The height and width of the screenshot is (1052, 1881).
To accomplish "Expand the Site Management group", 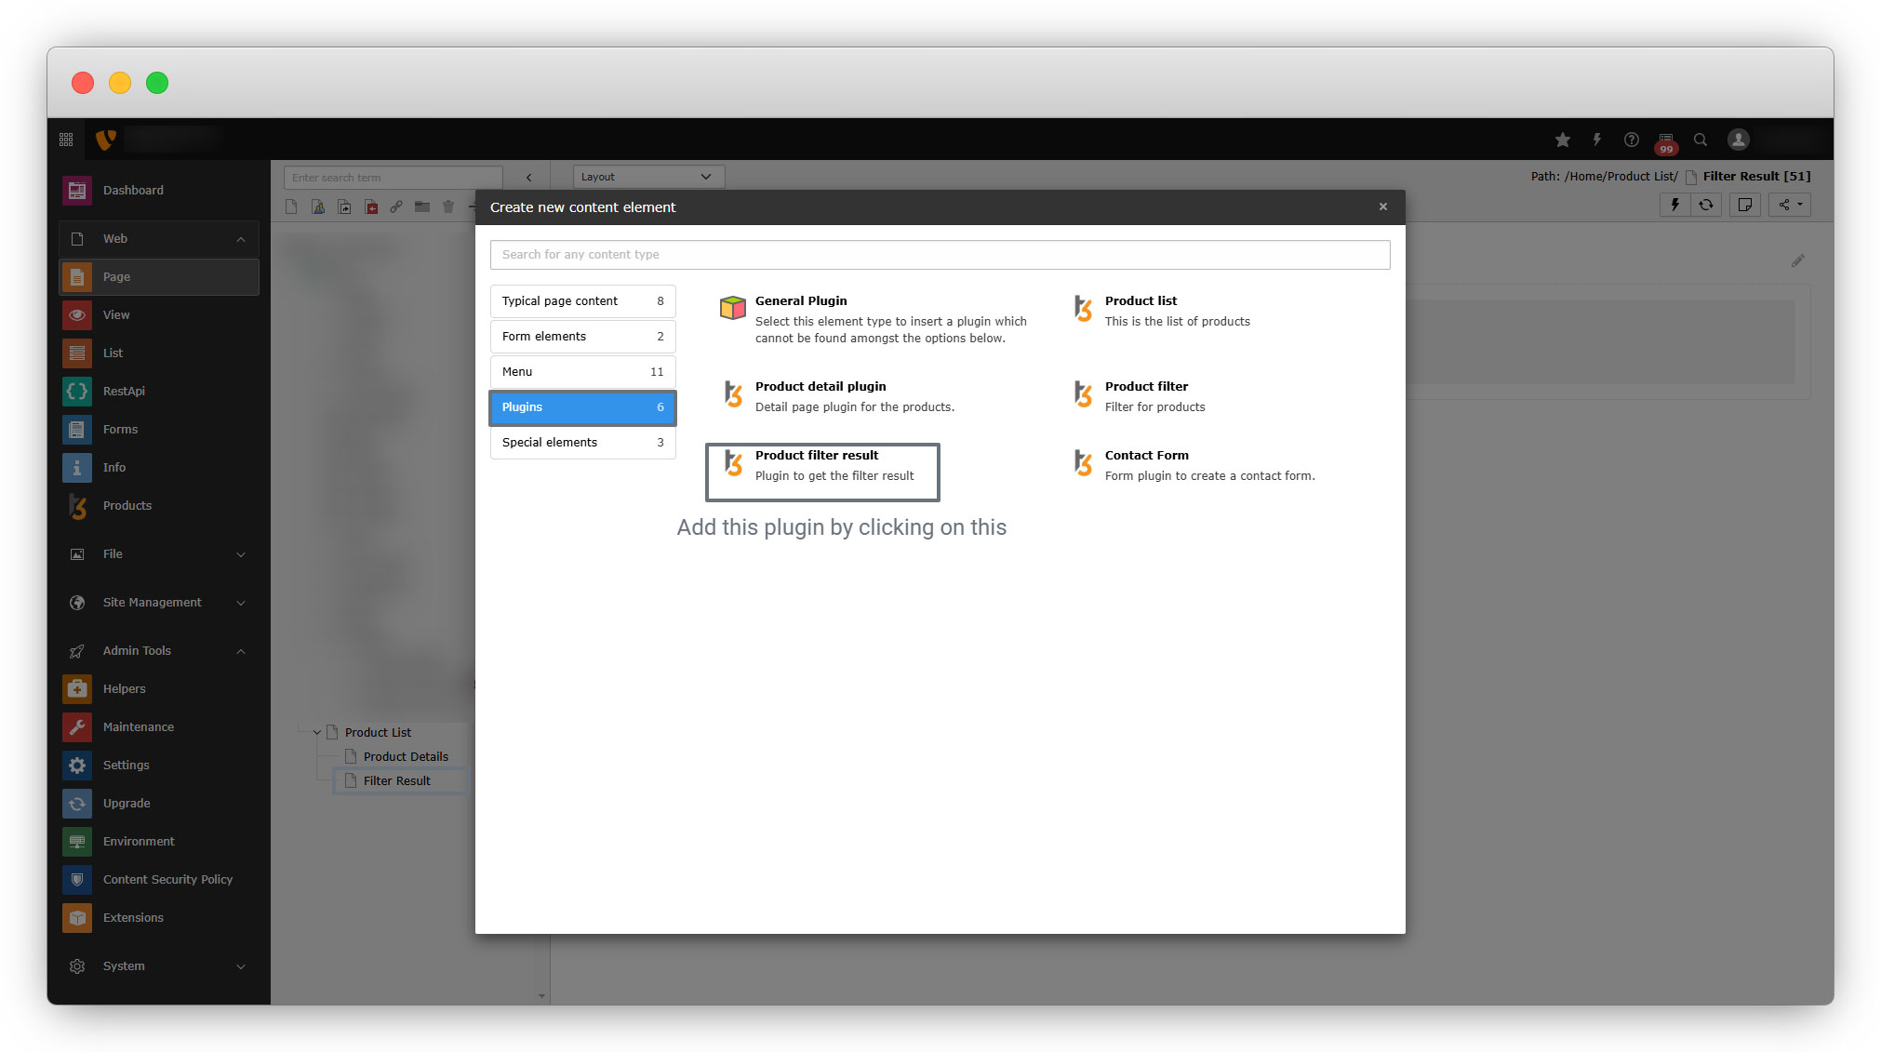I will point(241,603).
